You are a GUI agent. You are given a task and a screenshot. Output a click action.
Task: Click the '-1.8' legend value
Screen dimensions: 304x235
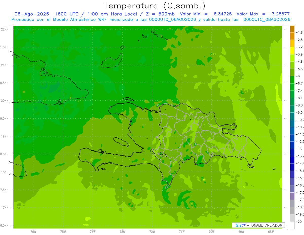[x=299, y=32]
